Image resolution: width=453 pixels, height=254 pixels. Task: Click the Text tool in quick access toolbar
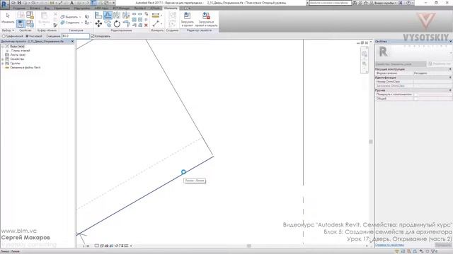coord(72,3)
